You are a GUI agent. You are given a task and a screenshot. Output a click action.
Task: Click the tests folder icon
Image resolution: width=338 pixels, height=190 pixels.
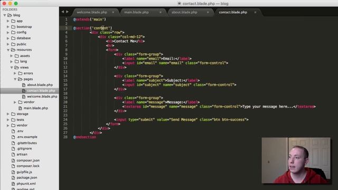[x=13, y=120]
